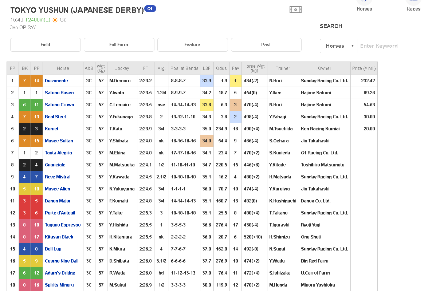This screenshot has height=296, width=432.
Task: Click the Pos. at Bends column header
Action: click(x=184, y=68)
